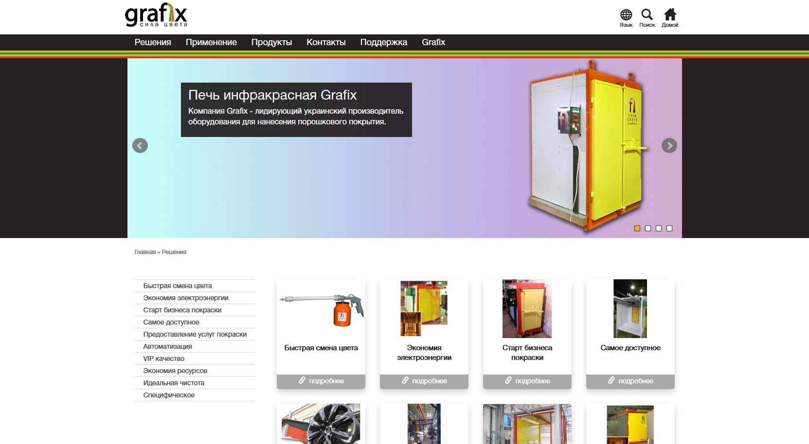Image resolution: width=809 pixels, height=444 pixels.
Task: Open sidebar link Быстрая смена цвета
Action: click(195, 286)
